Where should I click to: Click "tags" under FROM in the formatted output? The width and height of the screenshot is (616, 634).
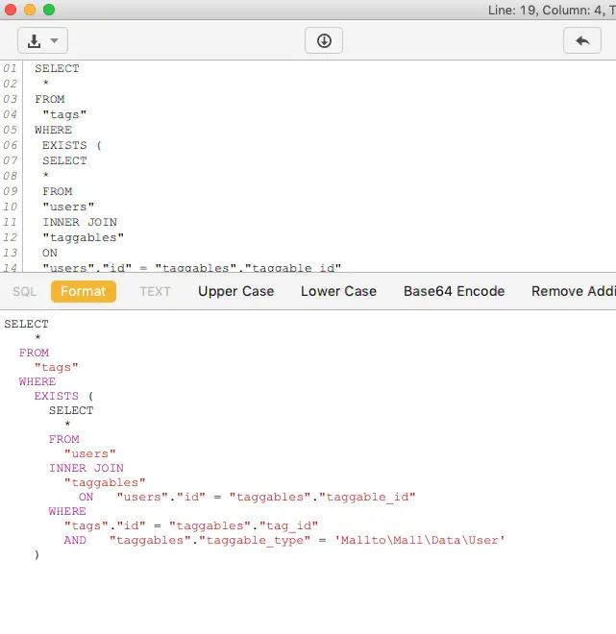point(57,368)
